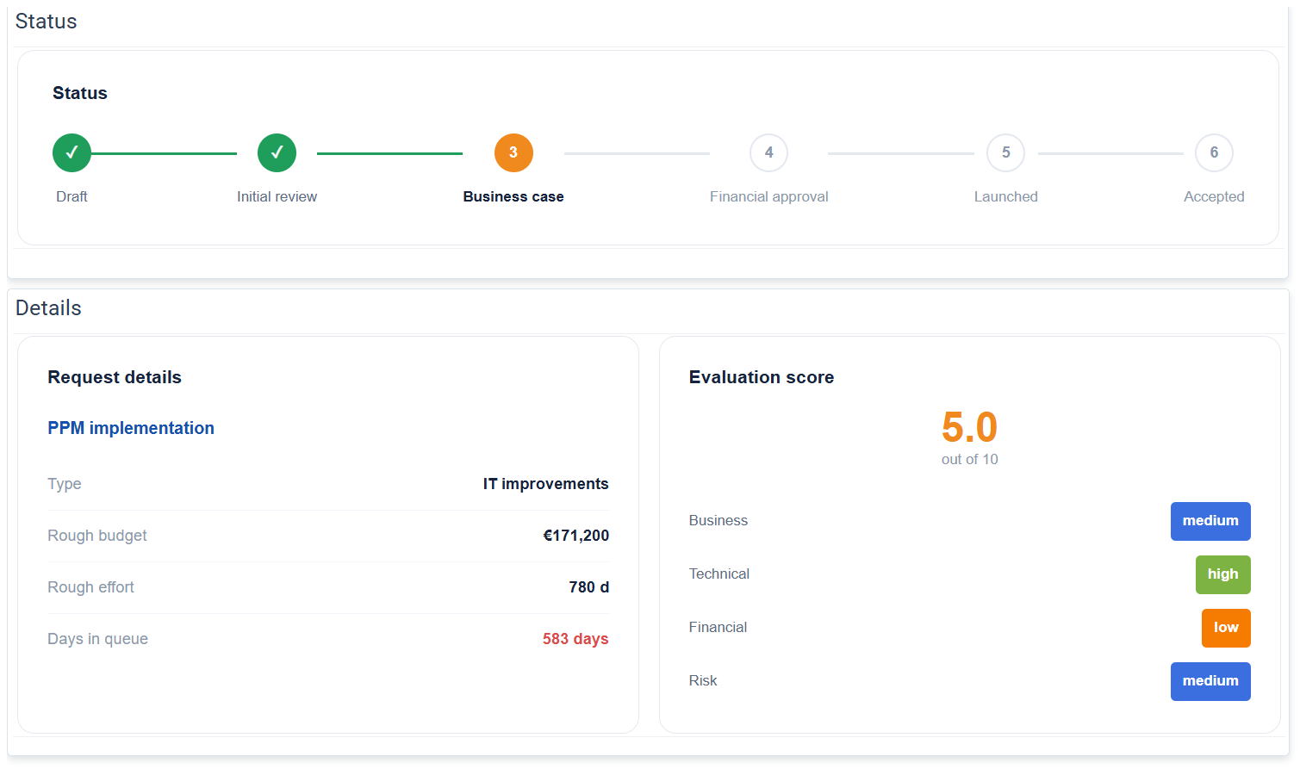The image size is (1300, 769).
Task: Click the Business medium badge
Action: 1210,521
